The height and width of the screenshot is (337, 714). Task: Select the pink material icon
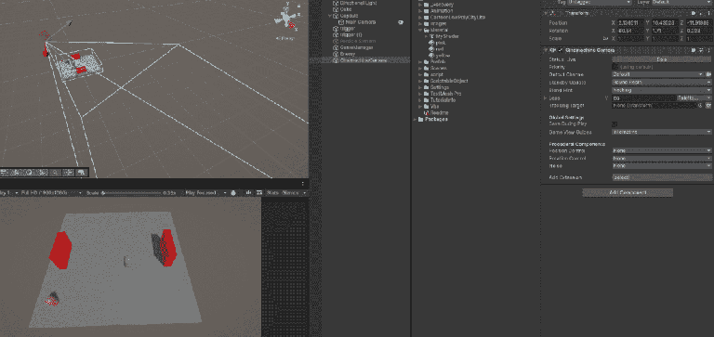(x=432, y=43)
